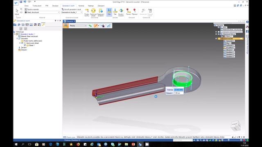Click the save icon in the title bar
Screen dimensions: 262x147
point(21,2)
